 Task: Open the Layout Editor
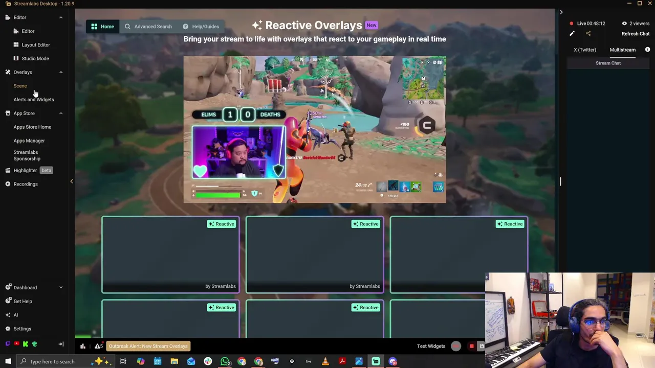point(32,45)
